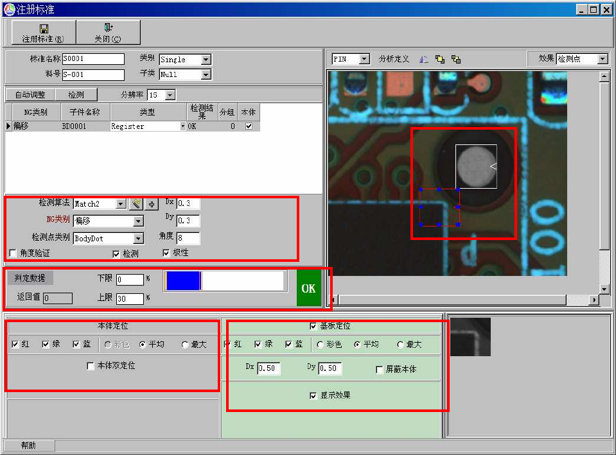
Task: Click the 角度 8 input field
Action: point(188,238)
